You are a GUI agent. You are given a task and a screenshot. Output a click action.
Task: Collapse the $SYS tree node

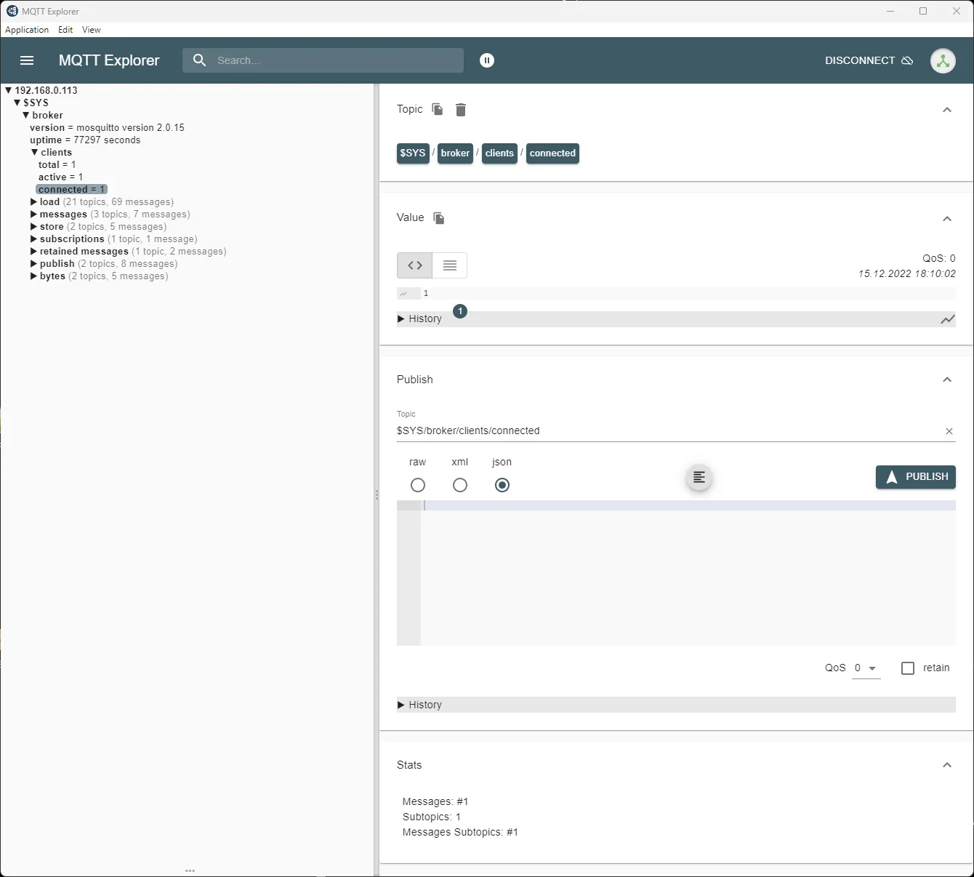[17, 103]
